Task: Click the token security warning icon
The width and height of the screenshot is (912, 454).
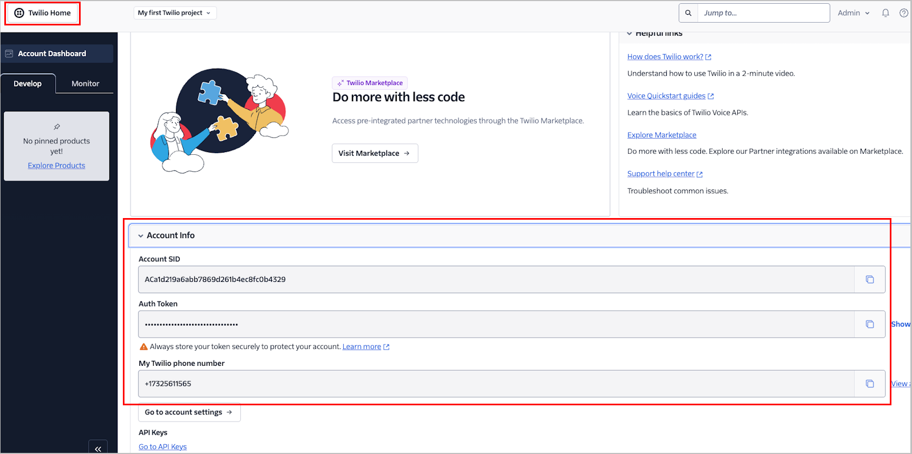Action: (x=143, y=347)
